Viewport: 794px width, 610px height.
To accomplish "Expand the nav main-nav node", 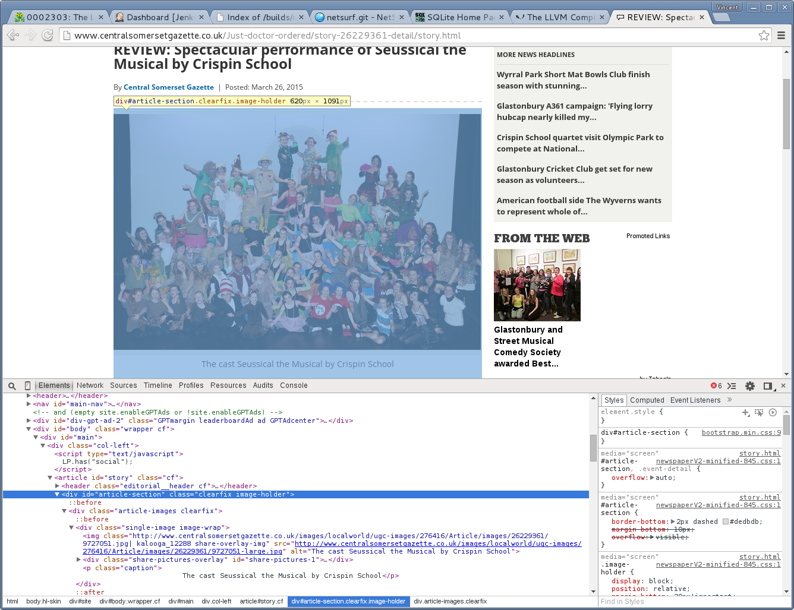I will pyautogui.click(x=29, y=404).
